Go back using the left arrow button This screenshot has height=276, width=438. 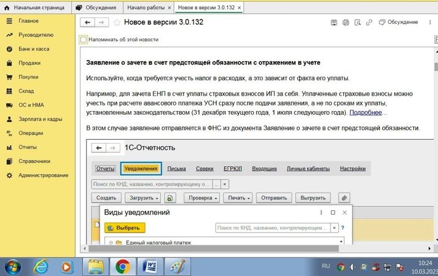tap(88, 22)
